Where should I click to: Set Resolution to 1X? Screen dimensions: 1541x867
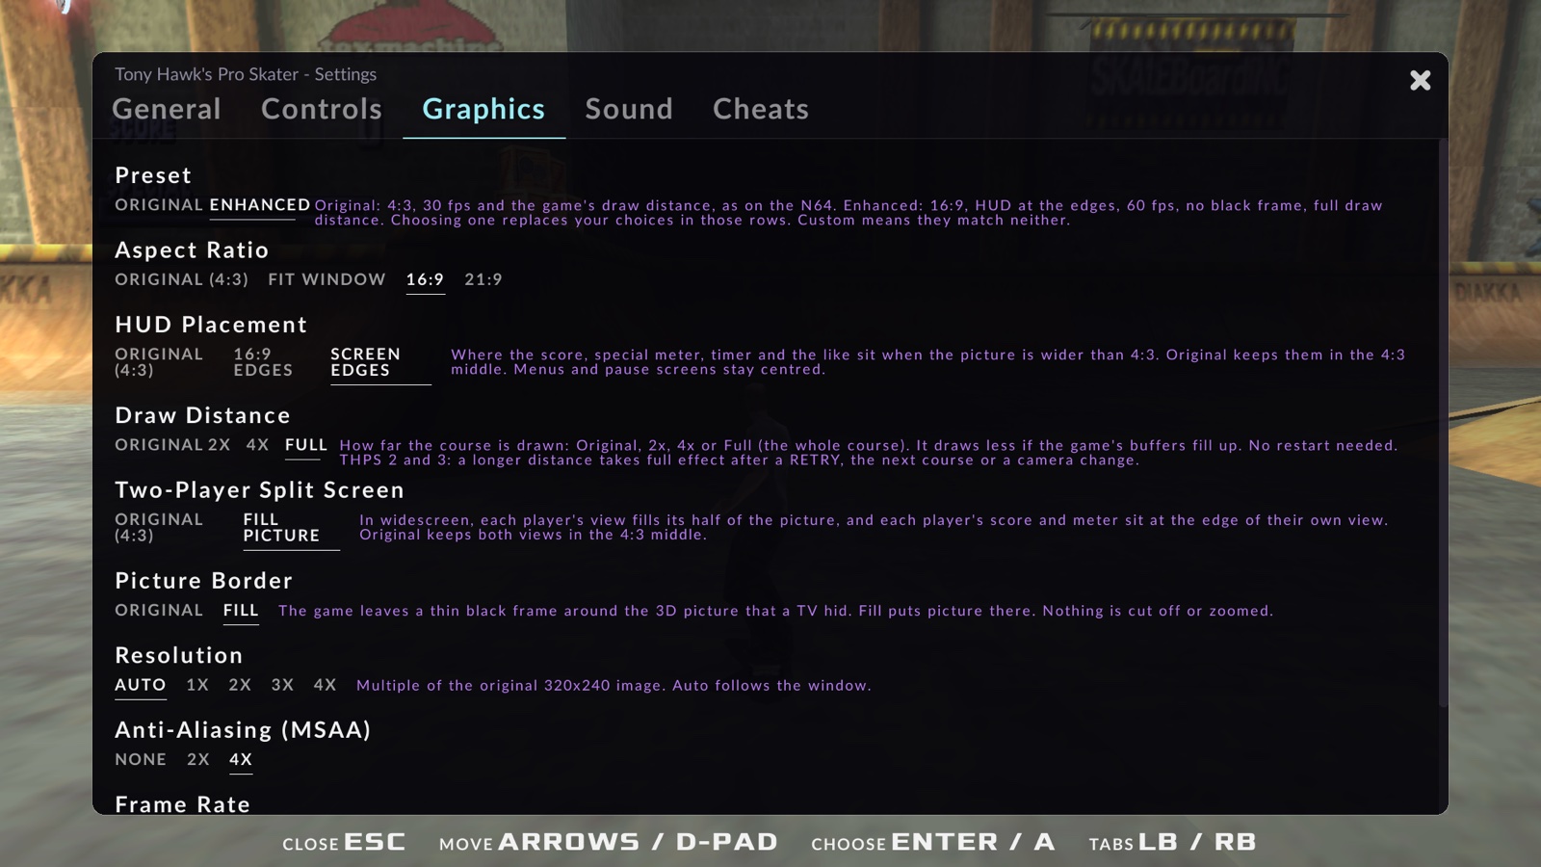pyautogui.click(x=197, y=685)
